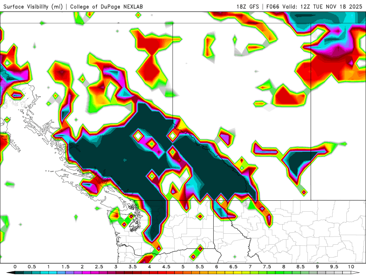
Task: Select the "10" colorbar tick label
Action: pos(351,267)
